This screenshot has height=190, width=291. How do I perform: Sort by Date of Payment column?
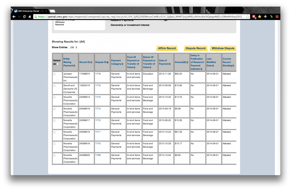(165, 62)
